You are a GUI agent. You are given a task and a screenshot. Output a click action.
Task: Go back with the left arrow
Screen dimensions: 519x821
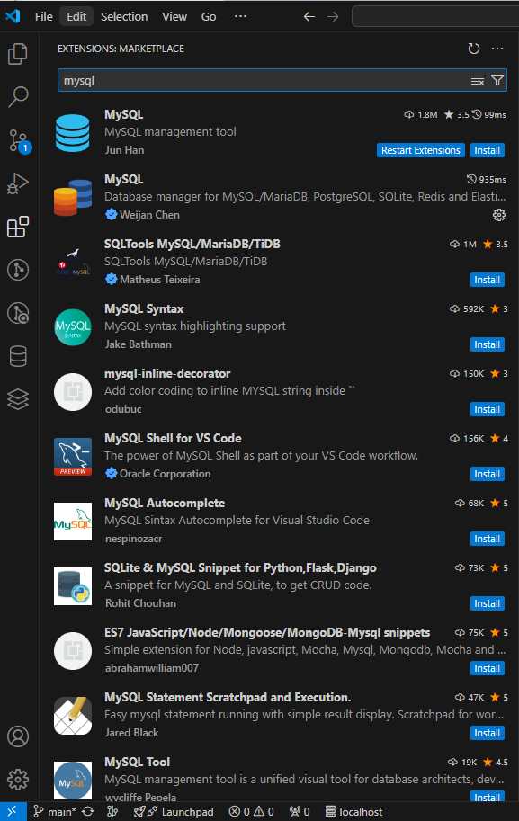pyautogui.click(x=309, y=17)
